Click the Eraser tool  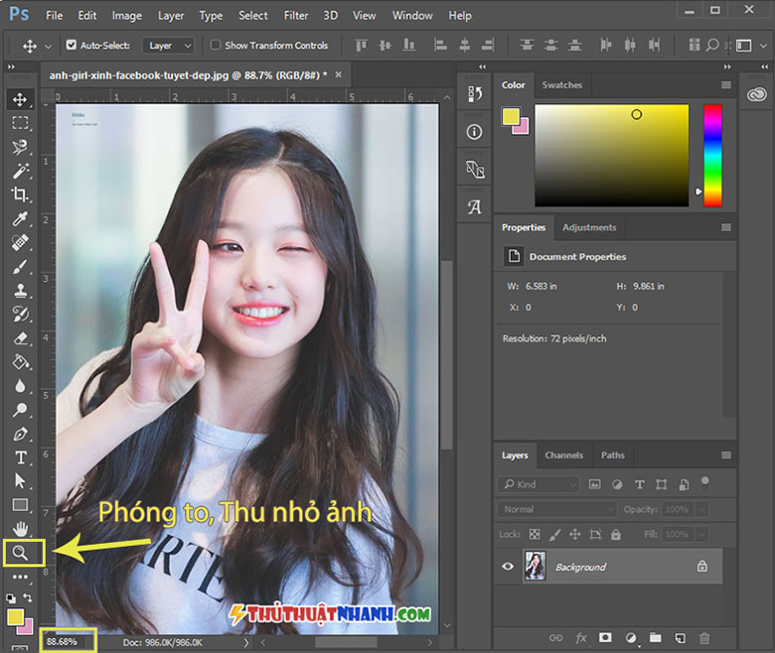tap(20, 338)
